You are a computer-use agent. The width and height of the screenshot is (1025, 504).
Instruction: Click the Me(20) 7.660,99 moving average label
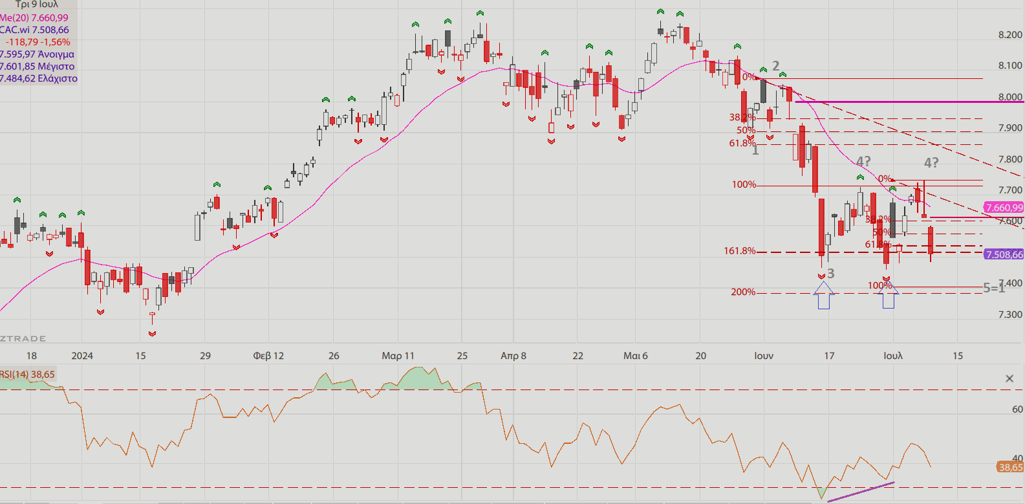pyautogui.click(x=34, y=17)
